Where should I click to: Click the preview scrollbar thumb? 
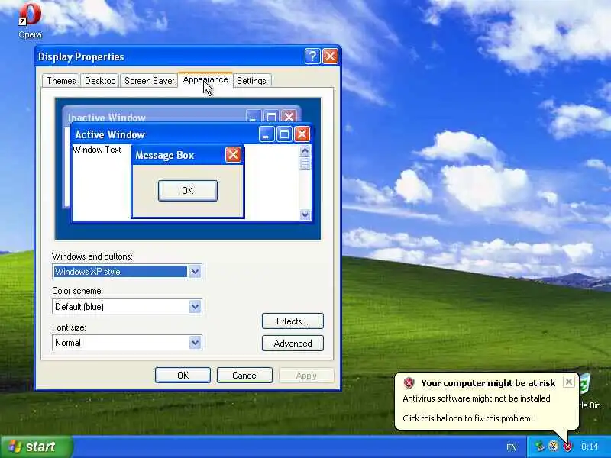[x=305, y=163]
